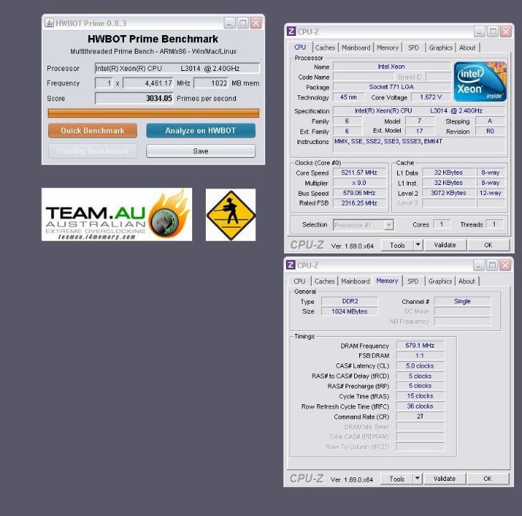Switch to Mainboard tab in upper CPU-Z
Viewport: 522px width, 516px height.
pos(356,48)
